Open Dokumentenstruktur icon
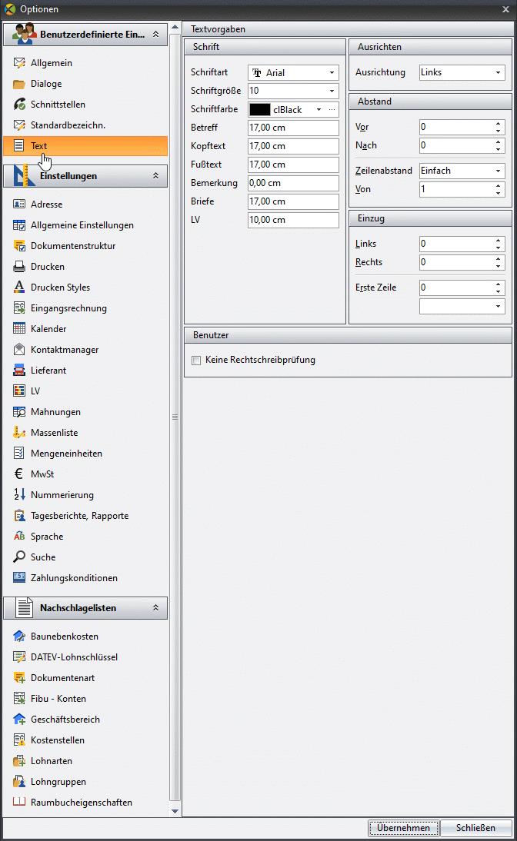Image resolution: width=517 pixels, height=841 pixels. pos(19,246)
